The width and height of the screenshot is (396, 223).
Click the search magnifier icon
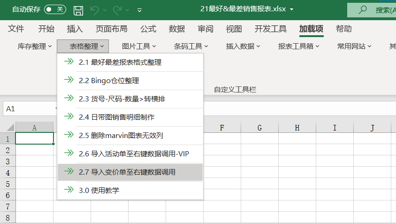[x=363, y=10]
